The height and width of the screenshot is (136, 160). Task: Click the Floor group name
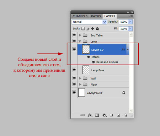94,85
